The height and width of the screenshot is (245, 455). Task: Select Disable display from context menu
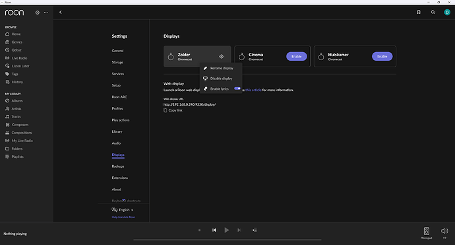tap(221, 79)
